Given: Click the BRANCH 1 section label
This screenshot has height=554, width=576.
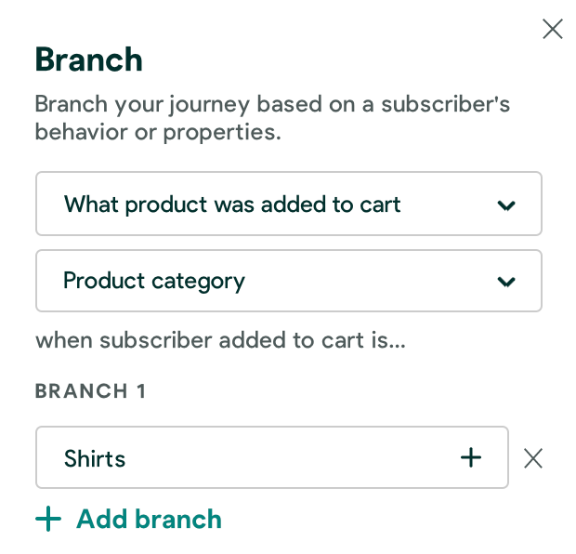Looking at the screenshot, I should coord(91,390).
